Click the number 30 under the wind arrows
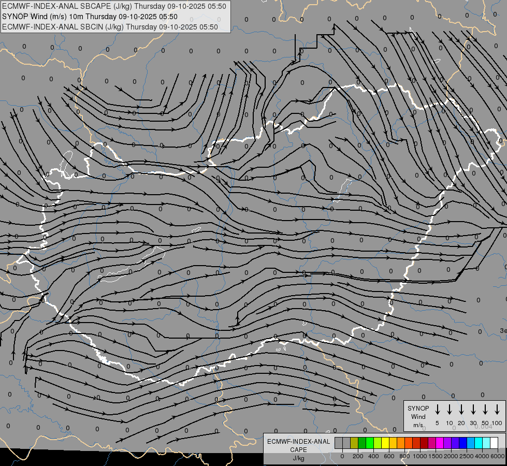Image resolution: width=507 pixels, height=466 pixels. coord(473,423)
